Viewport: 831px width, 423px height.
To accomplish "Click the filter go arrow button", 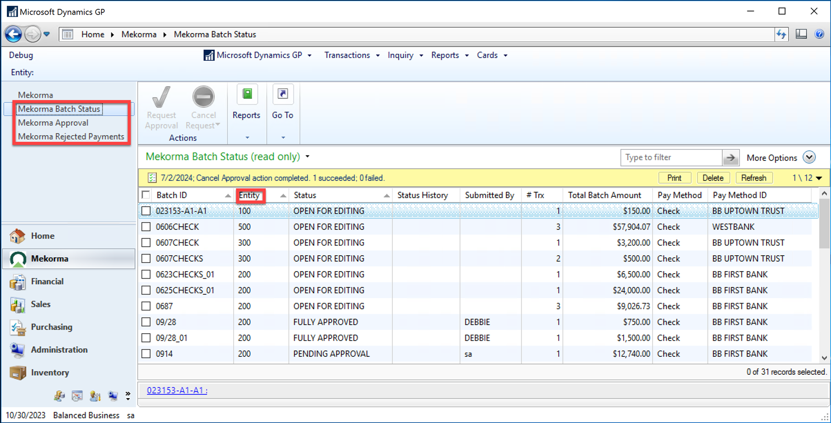I will [730, 158].
